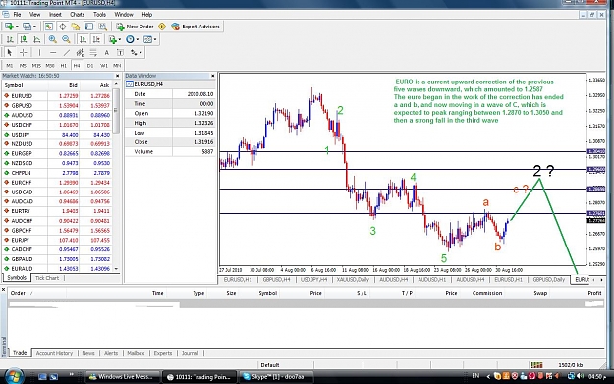Switch chart to Candlesticks type

pos(24,39)
